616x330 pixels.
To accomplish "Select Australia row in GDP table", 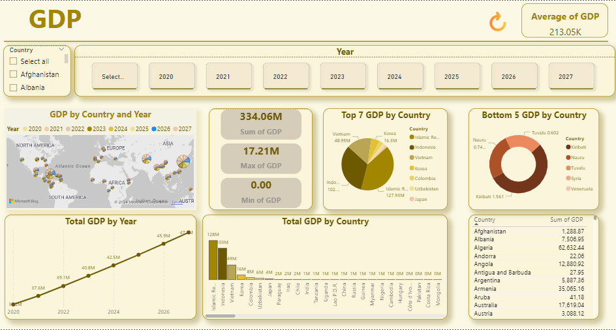I will click(x=529, y=305).
